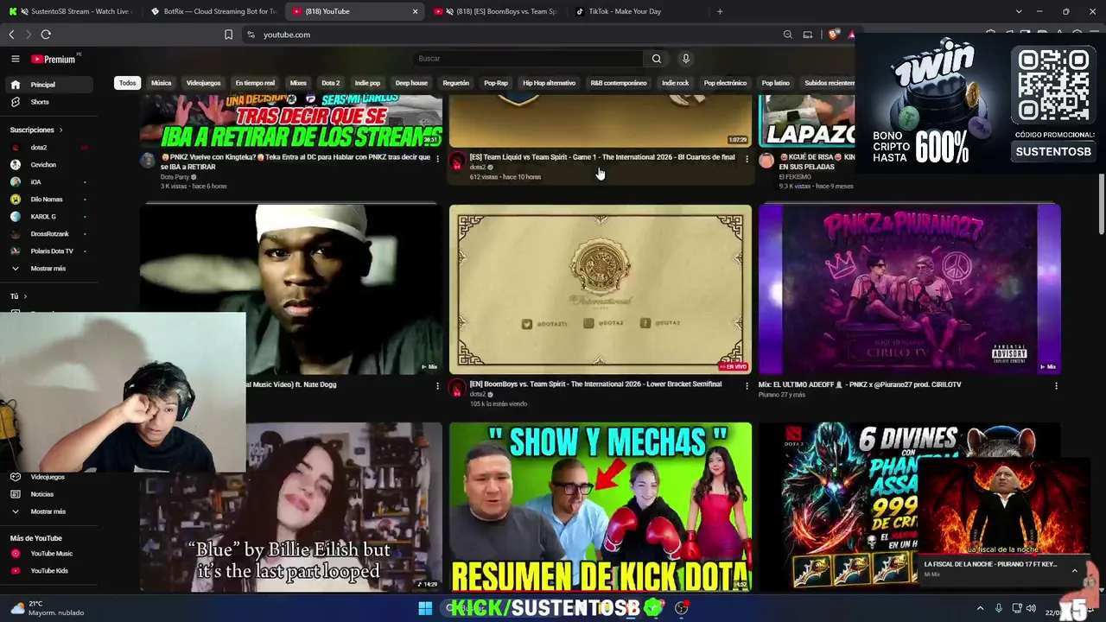Filter by the Reguetón chip

tap(456, 83)
